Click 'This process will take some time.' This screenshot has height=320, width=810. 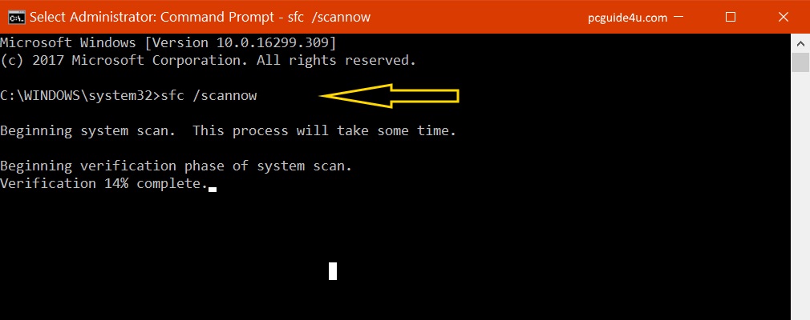[x=325, y=131]
